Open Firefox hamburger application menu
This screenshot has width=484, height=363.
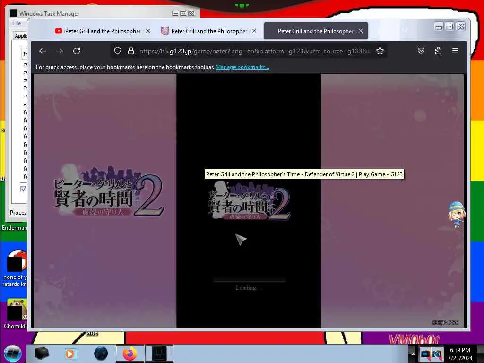(x=455, y=50)
